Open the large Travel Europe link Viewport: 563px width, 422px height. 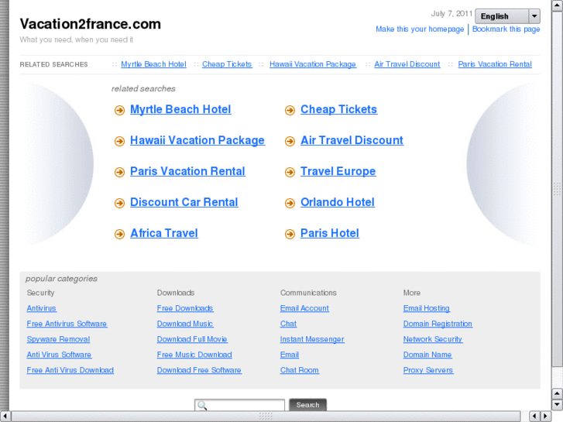338,171
